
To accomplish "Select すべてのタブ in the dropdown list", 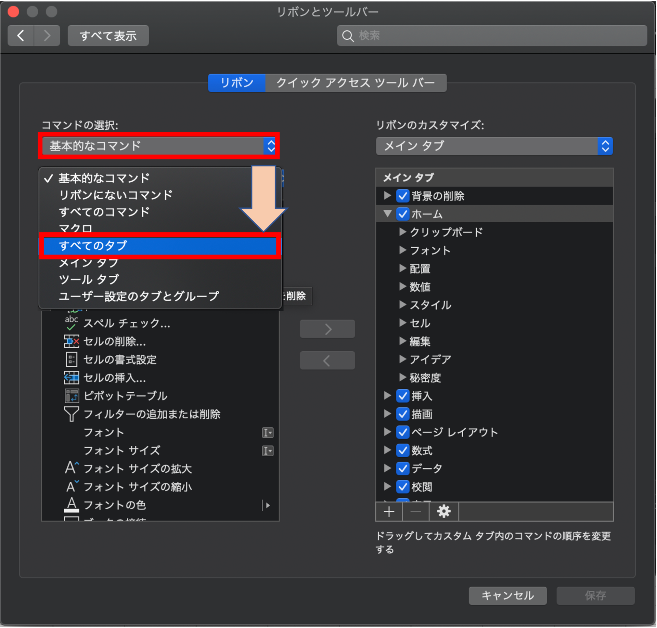I will [x=160, y=246].
